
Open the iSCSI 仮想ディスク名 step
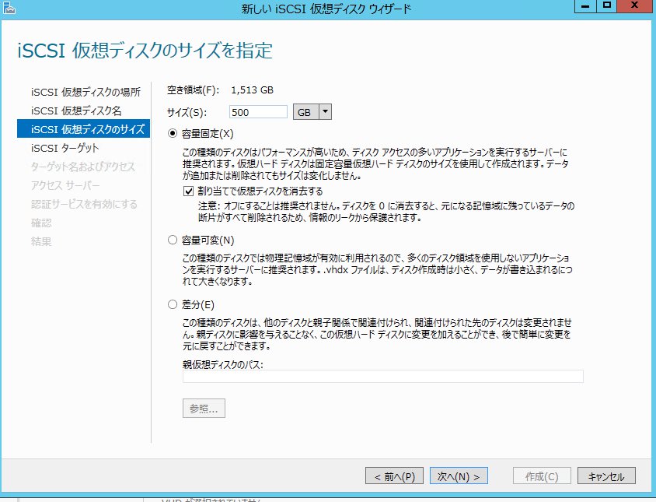(x=76, y=111)
